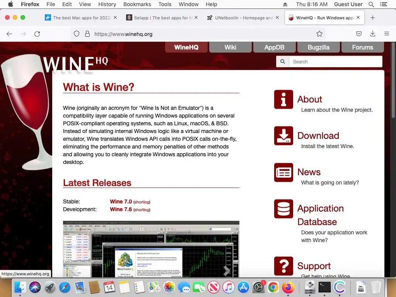
Task: Open App Store in dock
Action: pyautogui.click(x=244, y=287)
